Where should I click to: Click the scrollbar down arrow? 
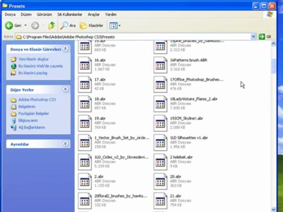pos(274,209)
